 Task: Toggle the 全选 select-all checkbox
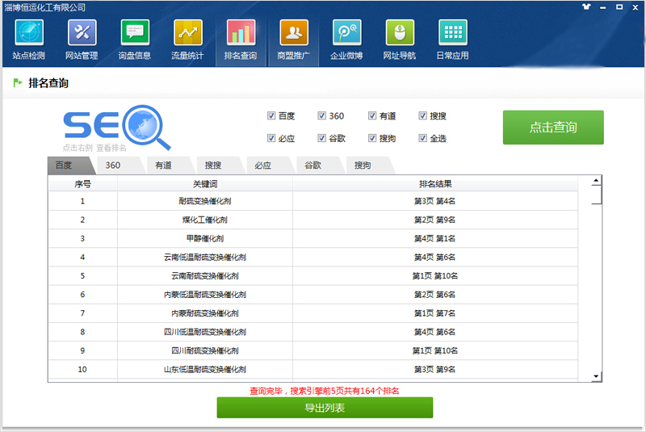click(x=422, y=138)
